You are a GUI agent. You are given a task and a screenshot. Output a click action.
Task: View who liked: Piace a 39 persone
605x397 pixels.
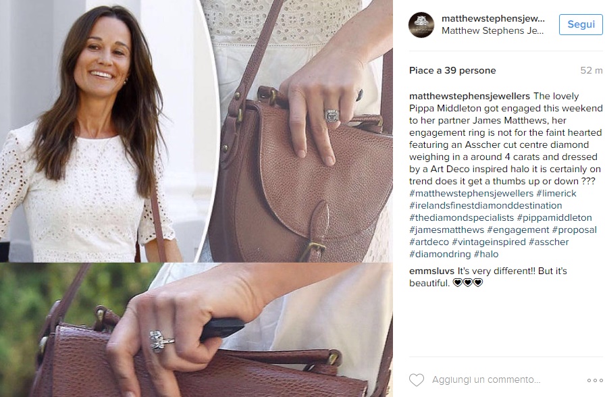point(452,71)
